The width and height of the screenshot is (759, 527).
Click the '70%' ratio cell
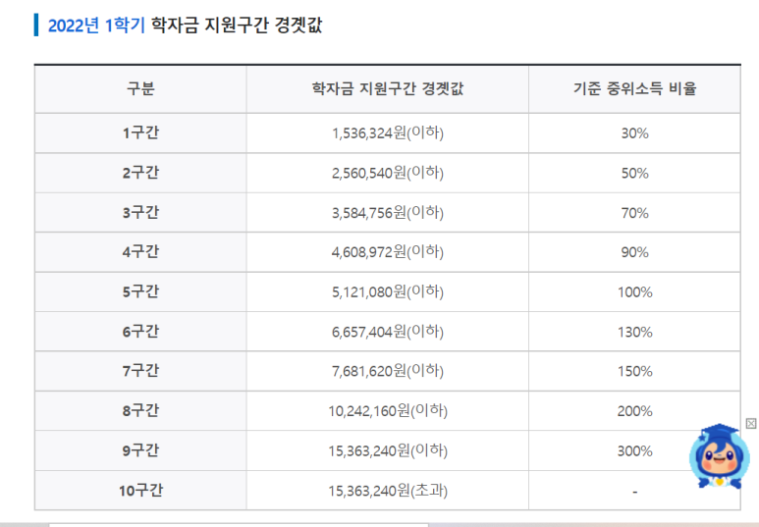(634, 213)
